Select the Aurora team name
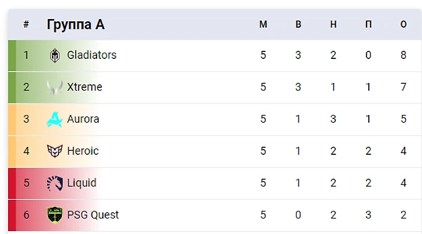The height and width of the screenshot is (234, 422). click(x=83, y=119)
